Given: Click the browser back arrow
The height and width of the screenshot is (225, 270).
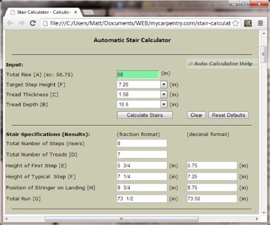Looking at the screenshot, I should 10,23.
